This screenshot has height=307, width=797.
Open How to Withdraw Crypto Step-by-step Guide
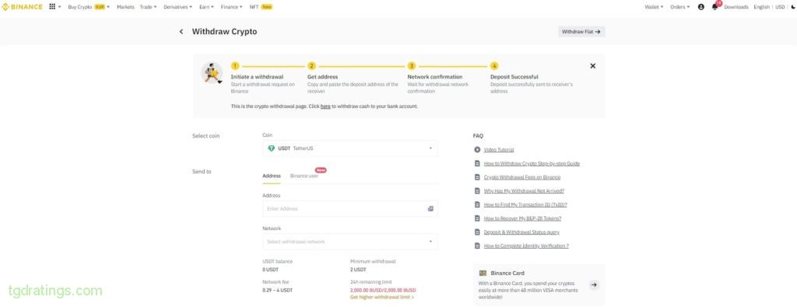pos(532,163)
